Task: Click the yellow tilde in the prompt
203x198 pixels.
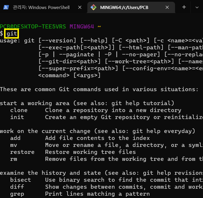Action: pos(99,27)
